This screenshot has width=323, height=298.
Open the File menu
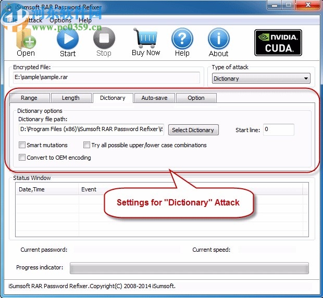click(12, 20)
